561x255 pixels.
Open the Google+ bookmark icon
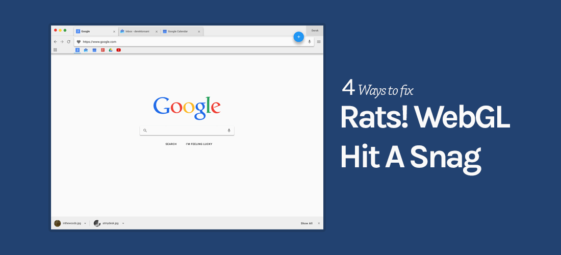[103, 50]
